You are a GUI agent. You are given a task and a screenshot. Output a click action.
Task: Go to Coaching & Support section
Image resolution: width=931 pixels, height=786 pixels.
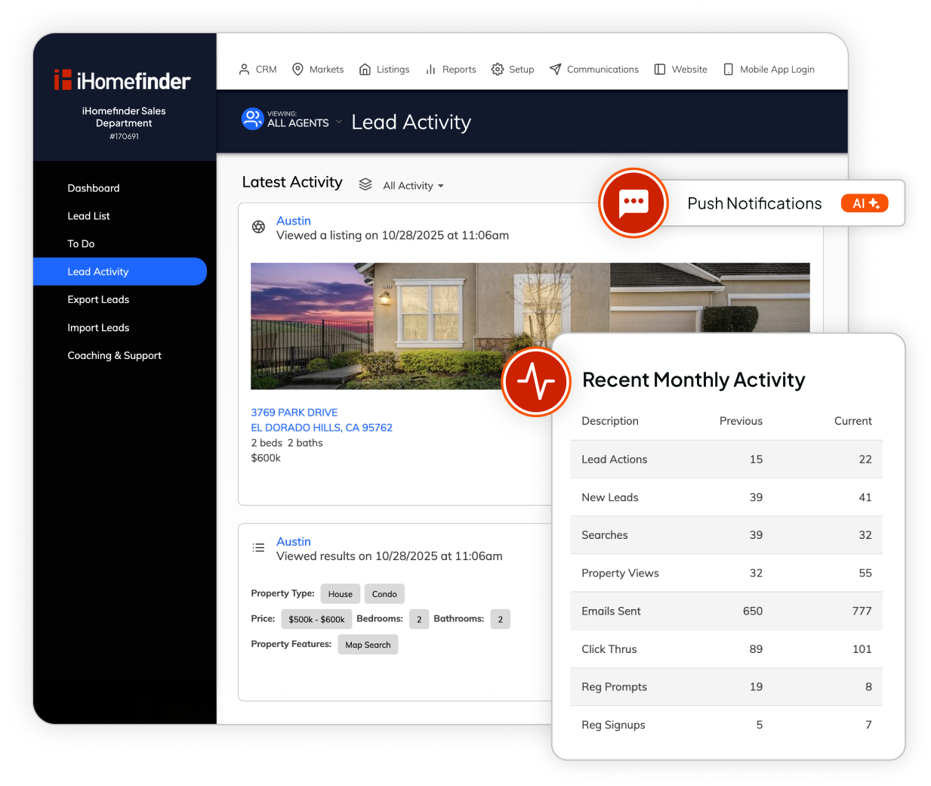(114, 355)
